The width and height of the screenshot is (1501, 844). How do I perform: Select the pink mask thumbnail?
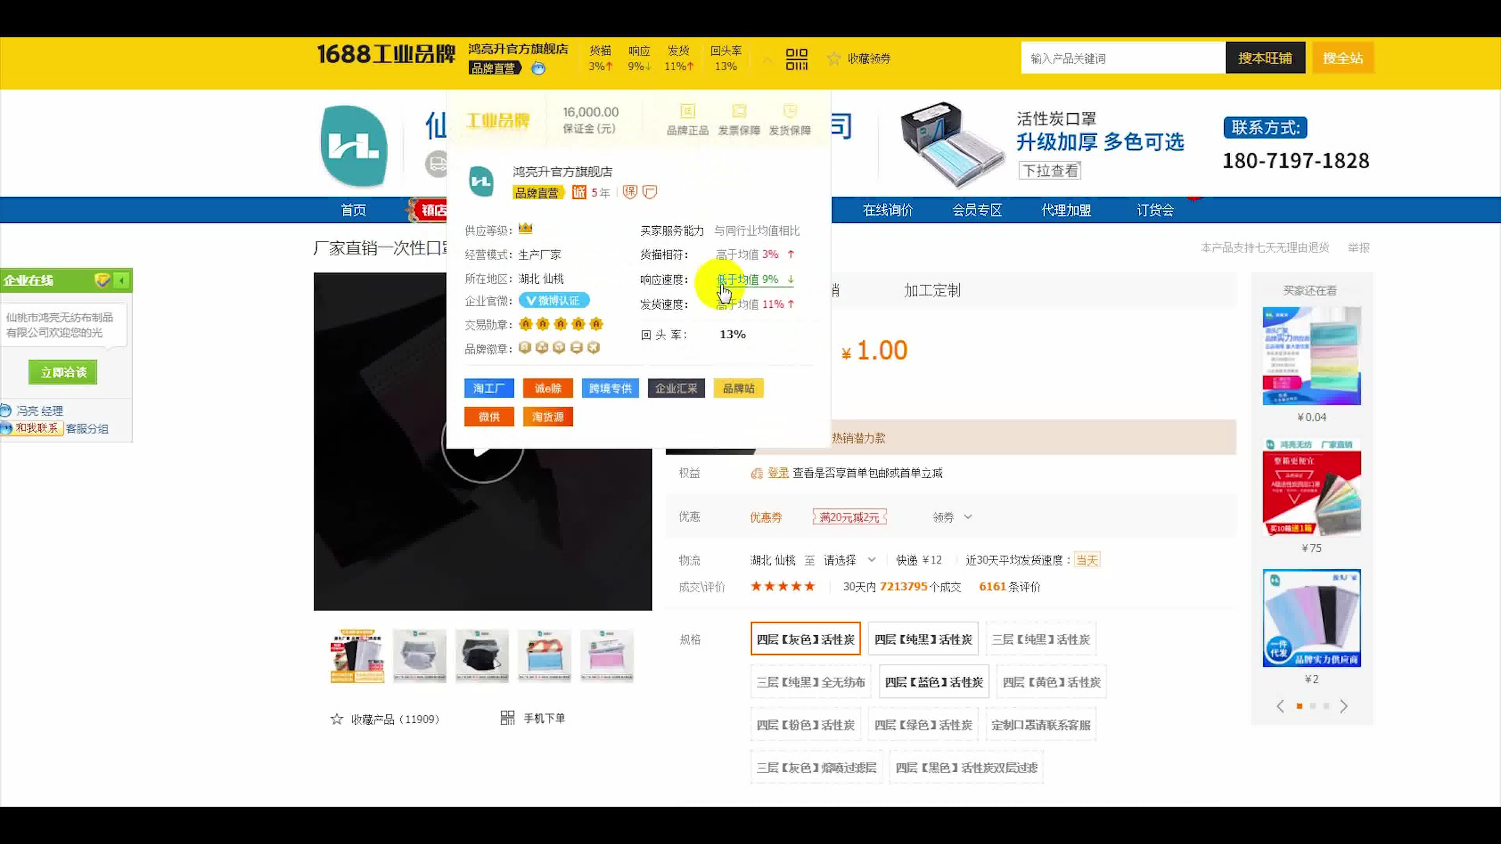pyautogui.click(x=607, y=655)
